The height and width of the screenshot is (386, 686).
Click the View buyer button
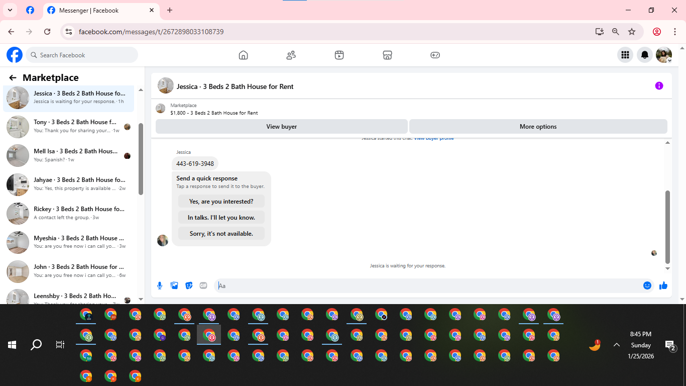(x=282, y=127)
